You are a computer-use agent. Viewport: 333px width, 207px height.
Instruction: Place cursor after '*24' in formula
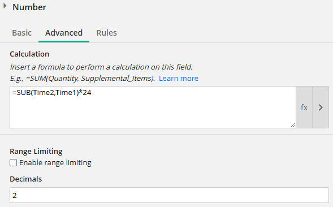click(92, 93)
